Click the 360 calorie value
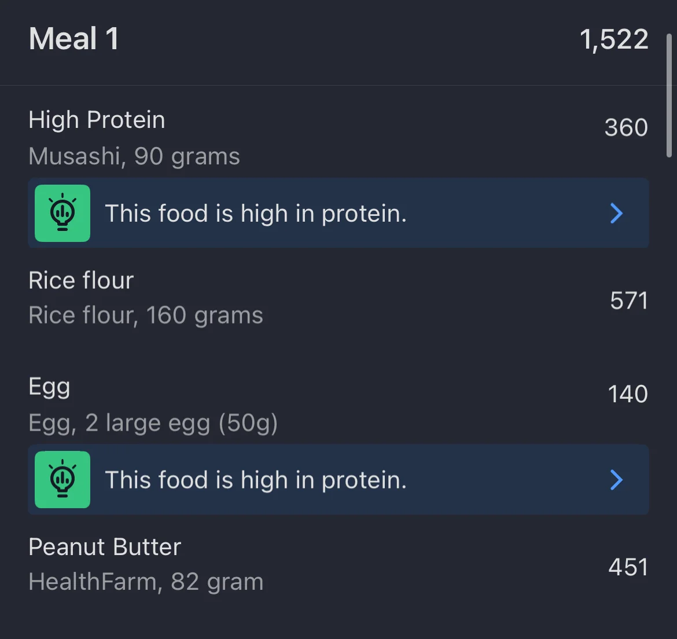This screenshot has height=639, width=677. tap(626, 127)
